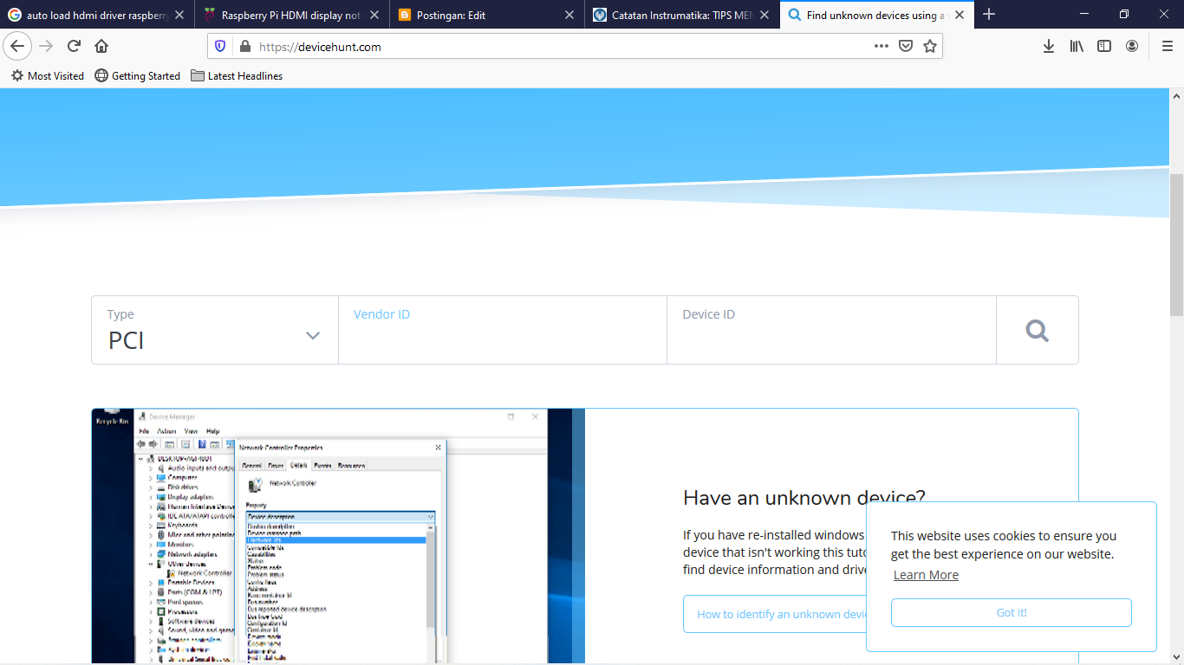
Task: Open Getting Started bookmark
Action: pos(138,76)
